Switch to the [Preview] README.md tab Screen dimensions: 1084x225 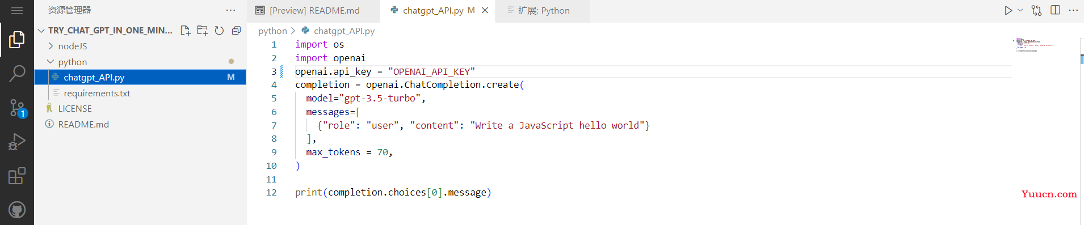pyautogui.click(x=313, y=11)
